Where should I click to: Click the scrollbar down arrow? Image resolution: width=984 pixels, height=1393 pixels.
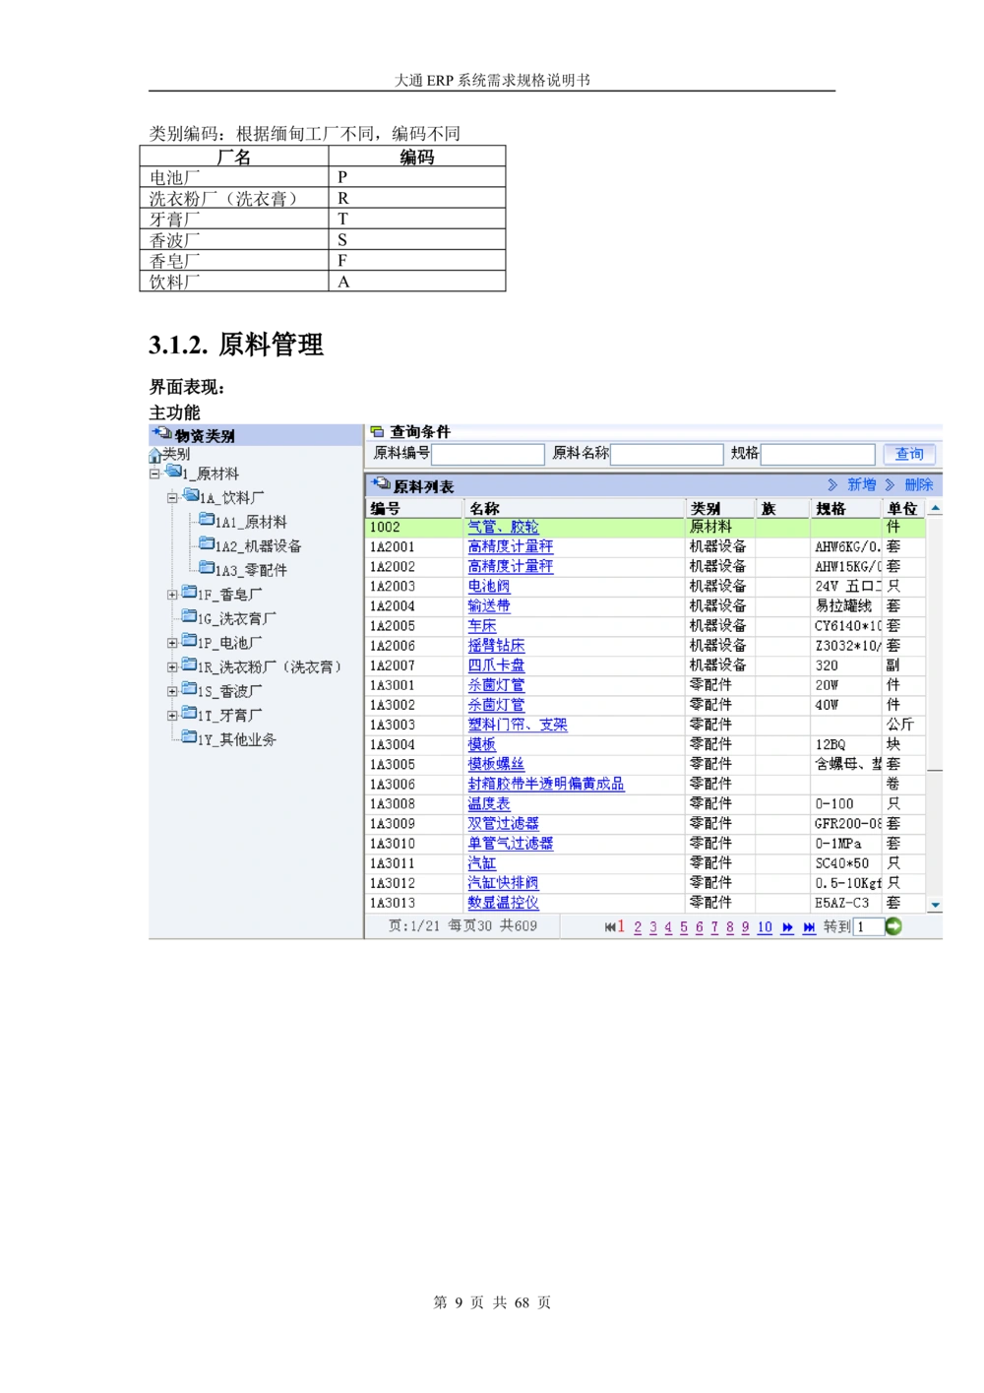click(936, 904)
